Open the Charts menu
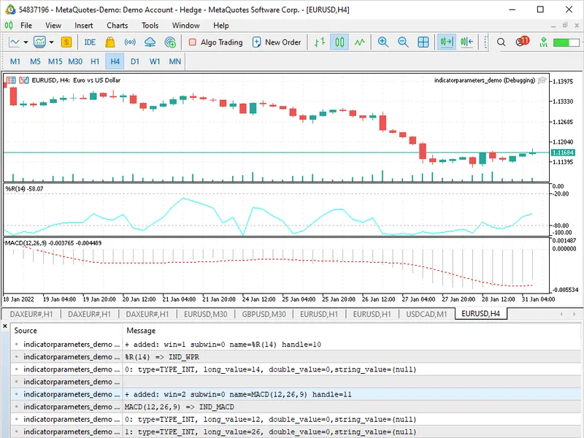 point(118,26)
